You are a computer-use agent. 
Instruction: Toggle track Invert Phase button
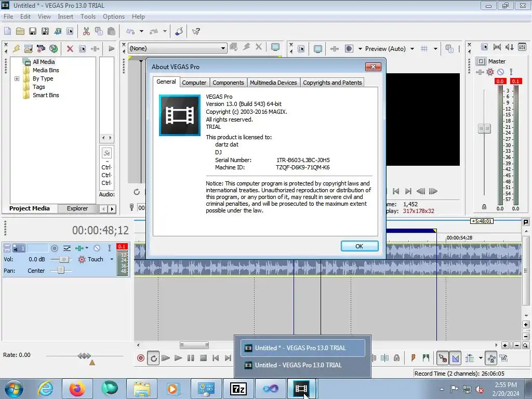click(67, 248)
